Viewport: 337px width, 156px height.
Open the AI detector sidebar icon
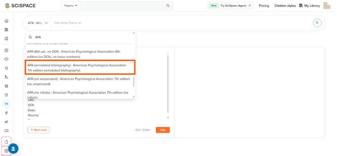7,122
